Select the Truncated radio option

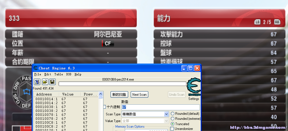pyautogui.click(x=172, y=124)
